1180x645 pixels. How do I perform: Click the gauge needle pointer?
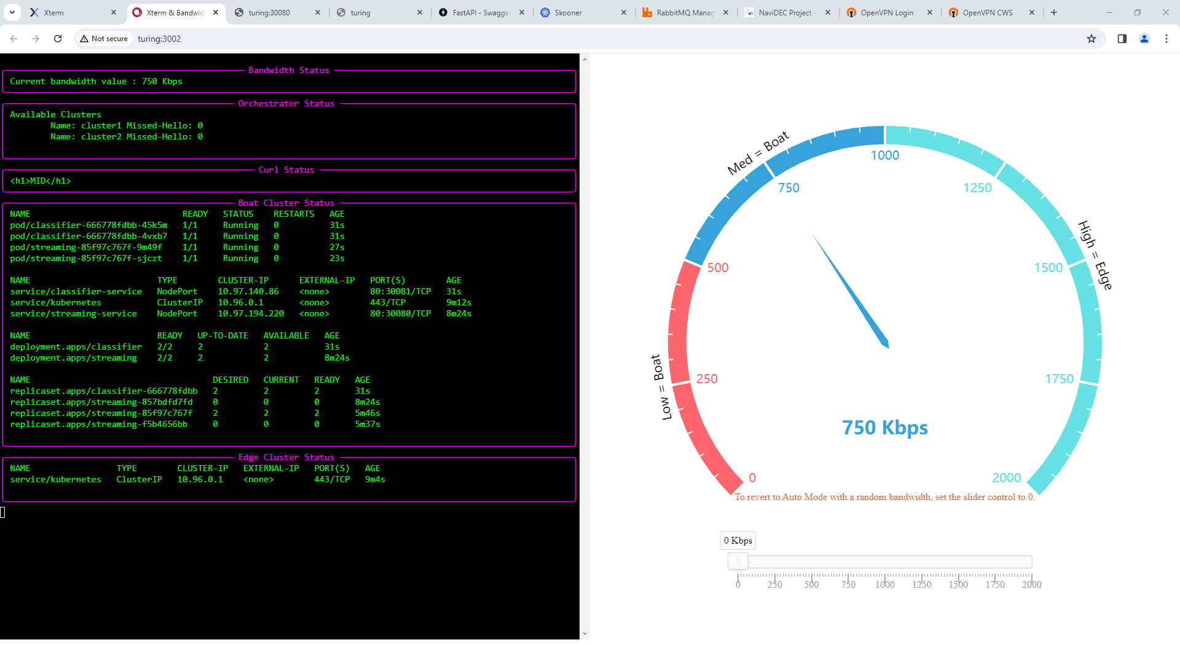click(851, 291)
